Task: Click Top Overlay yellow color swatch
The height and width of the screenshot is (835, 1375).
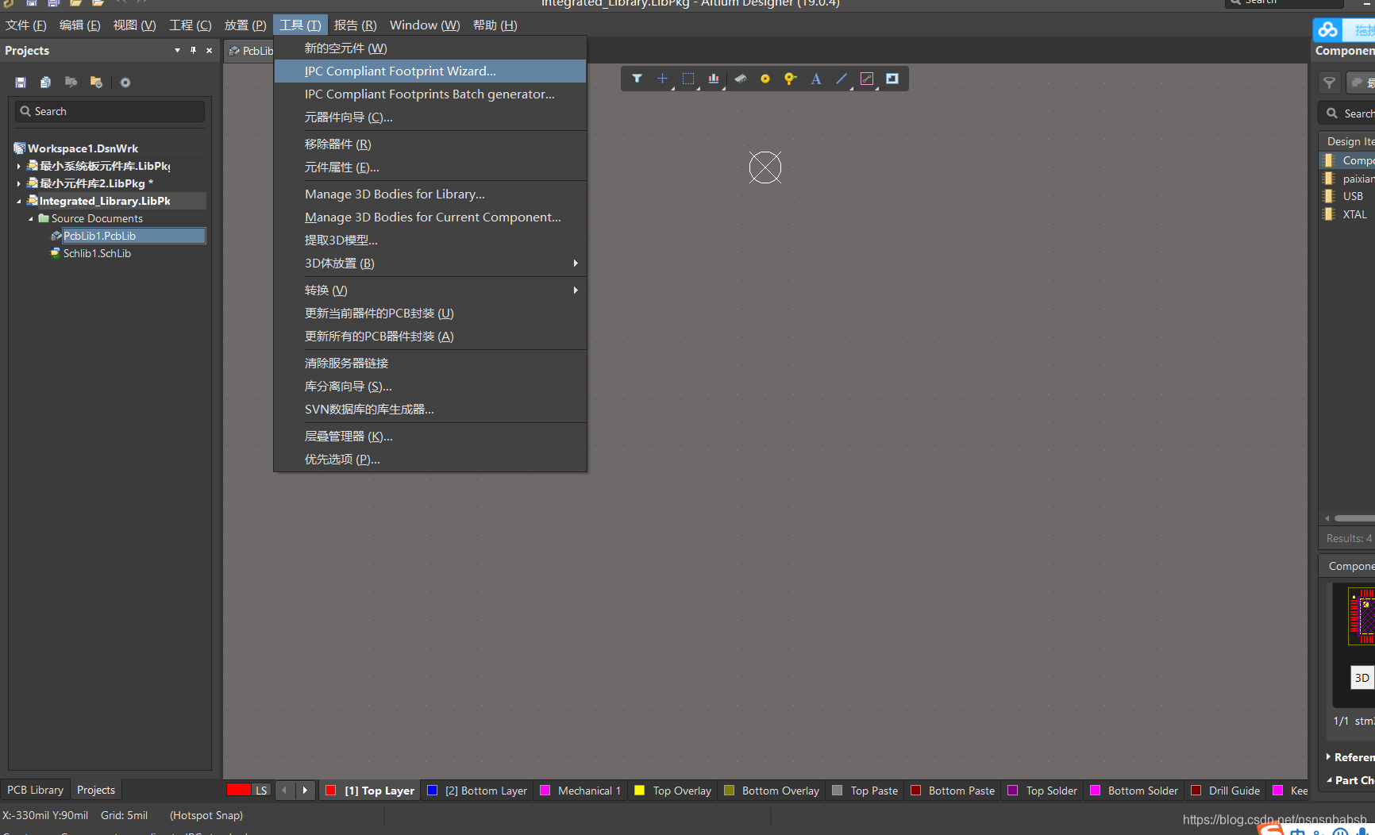Action: click(x=639, y=791)
